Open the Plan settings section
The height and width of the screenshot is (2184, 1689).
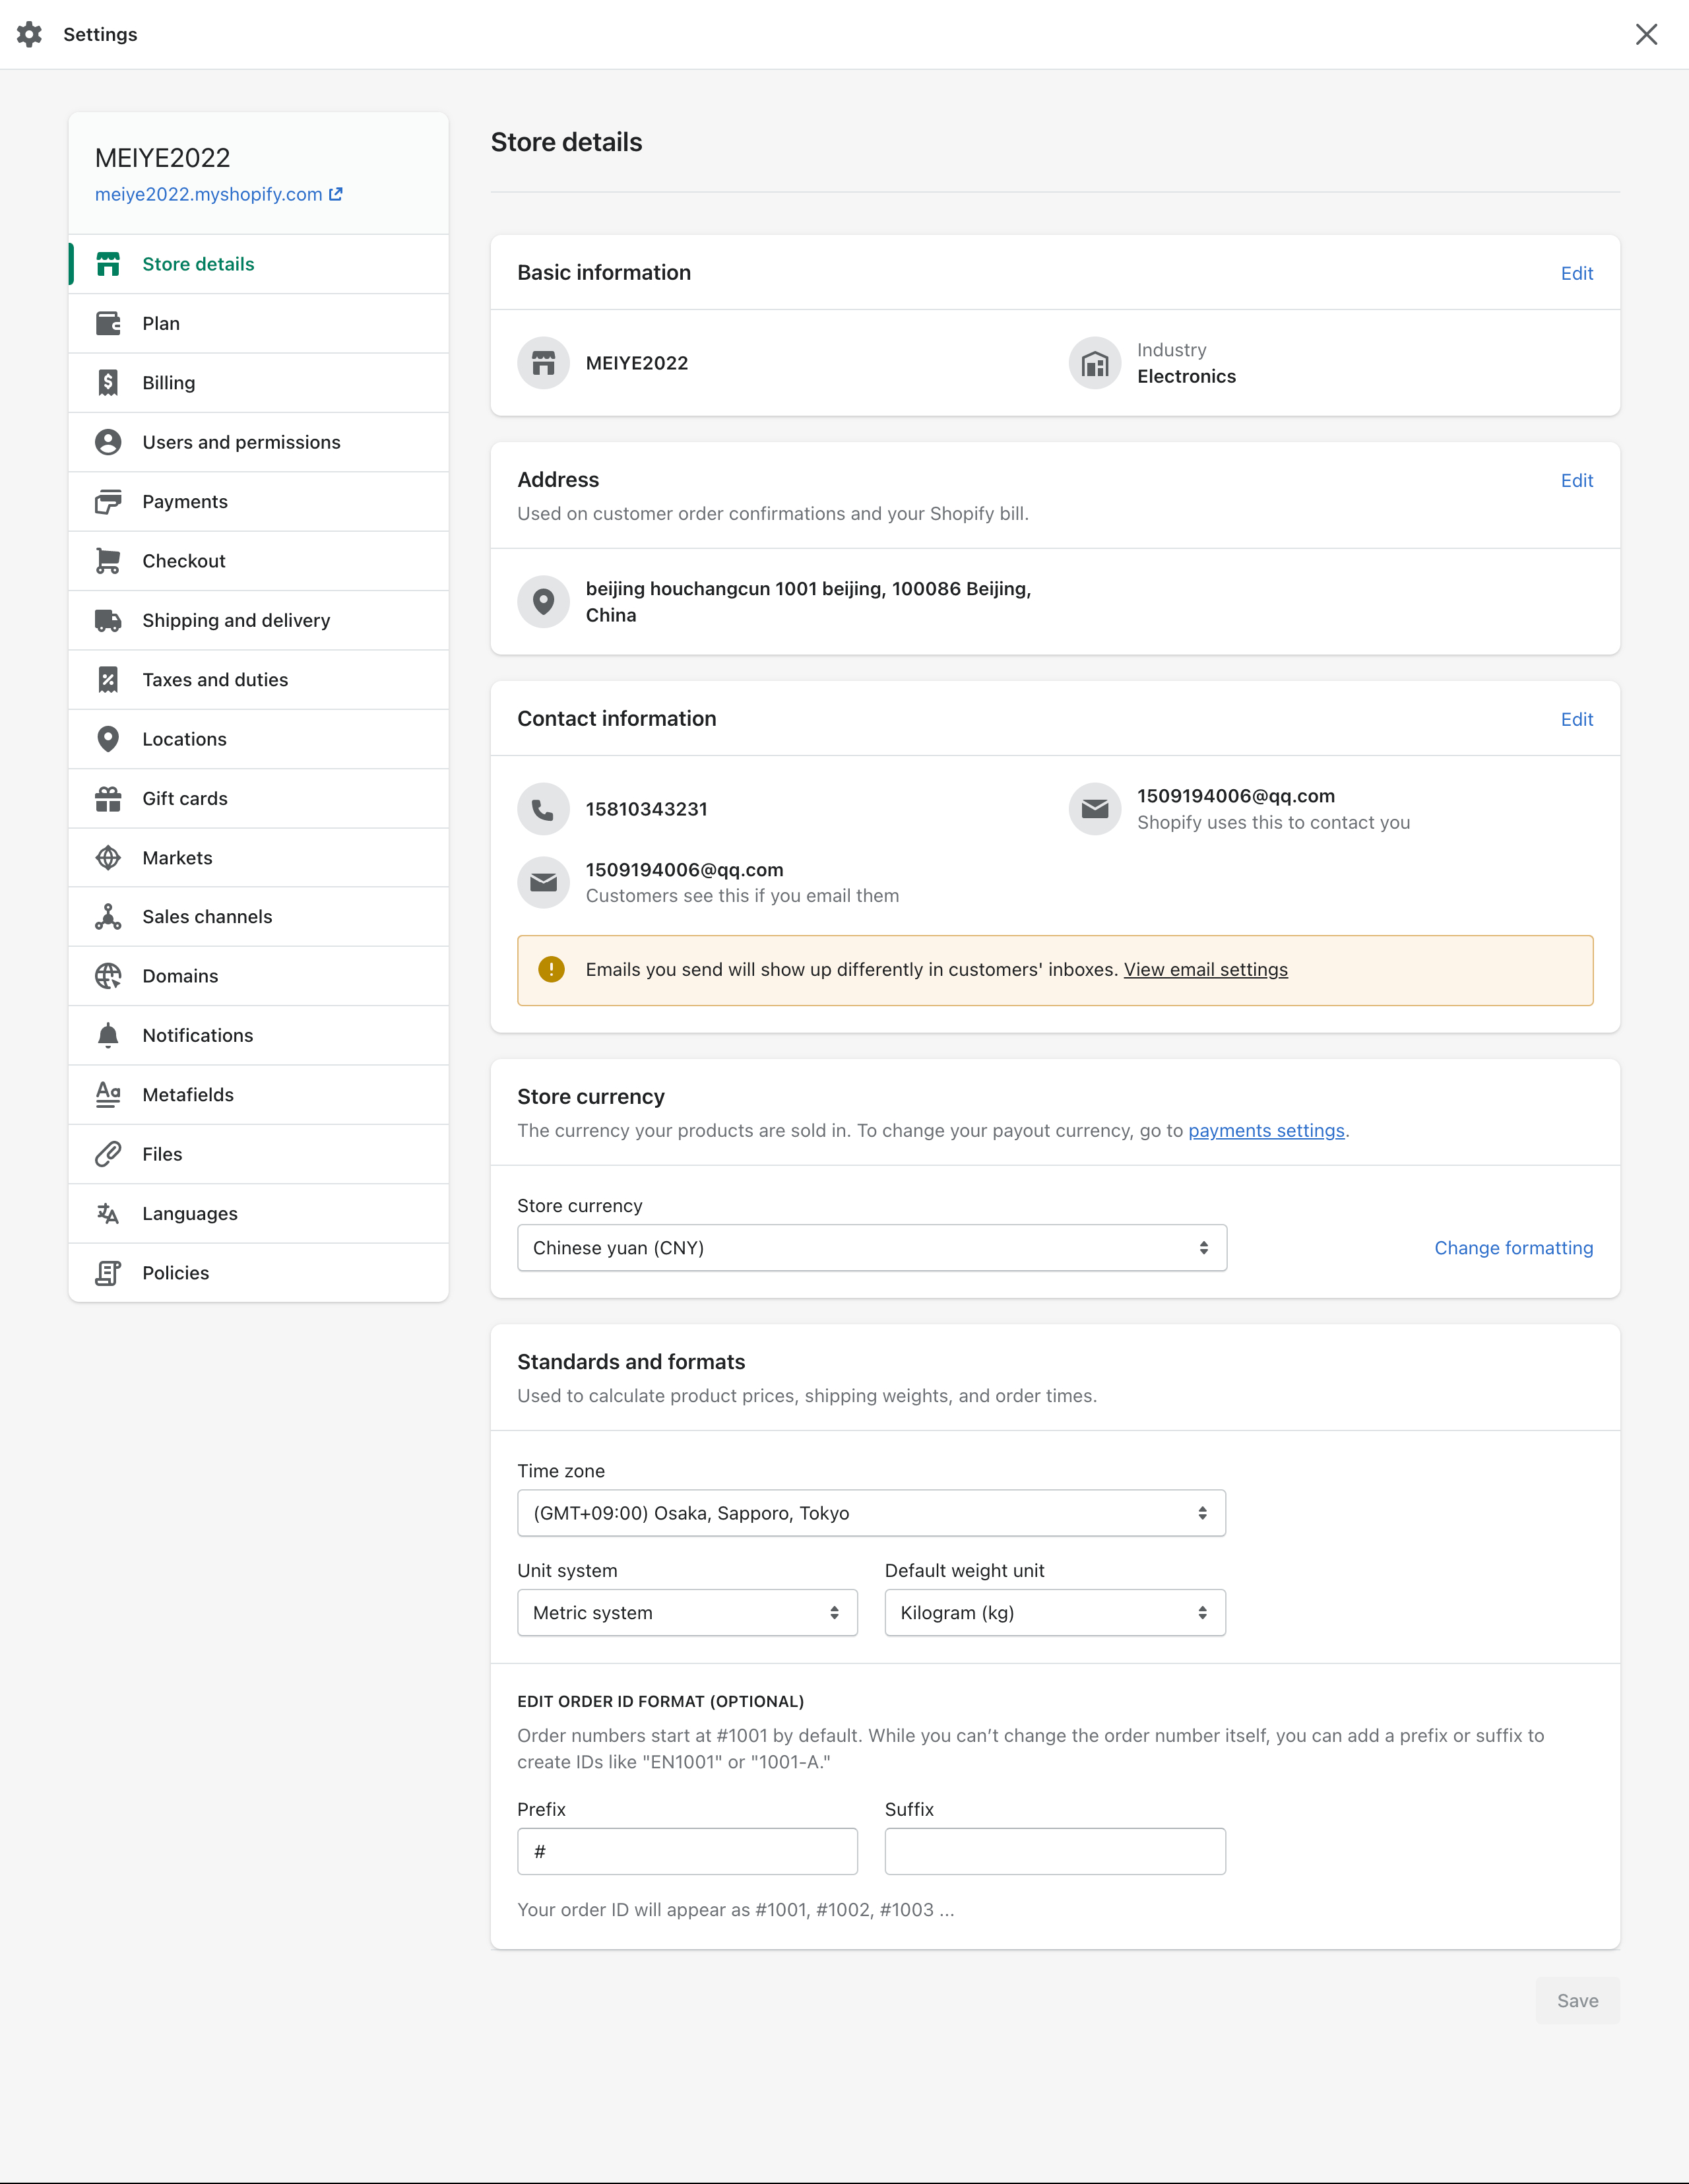tap(258, 323)
